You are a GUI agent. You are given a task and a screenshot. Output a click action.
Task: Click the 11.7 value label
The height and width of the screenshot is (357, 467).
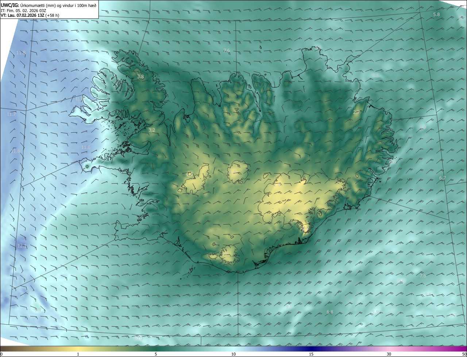(11, 114)
